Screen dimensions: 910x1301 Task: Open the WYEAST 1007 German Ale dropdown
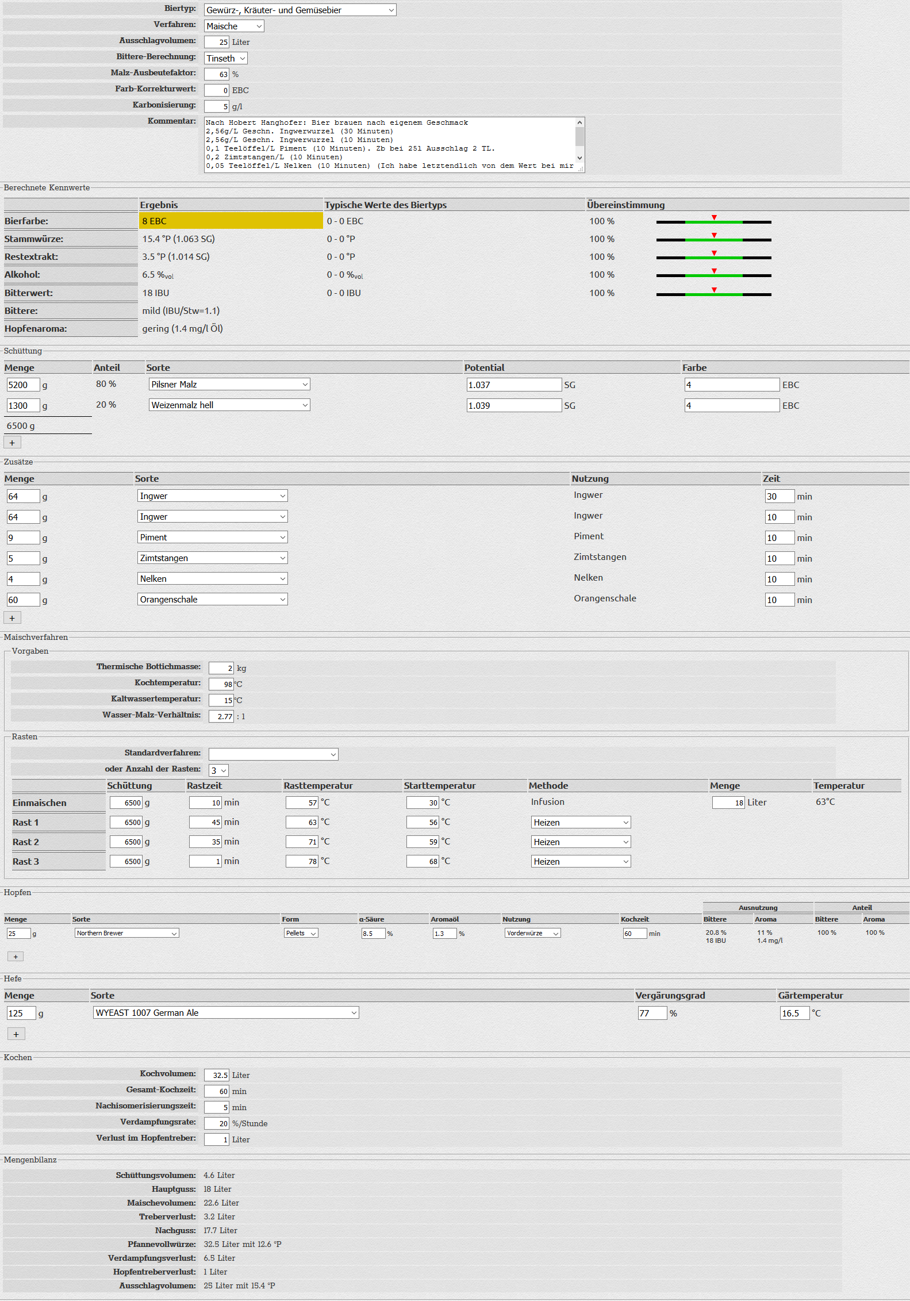pyautogui.click(x=226, y=1013)
